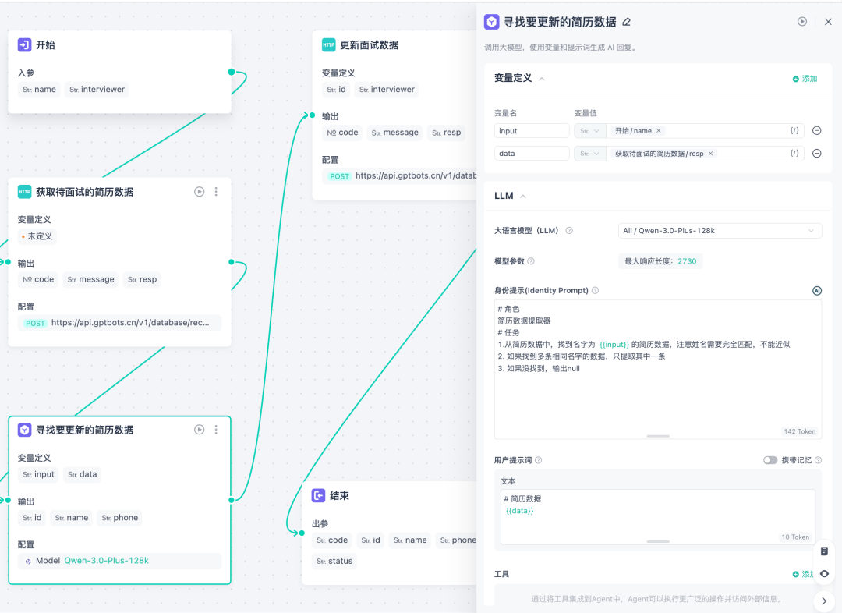842x613 pixels.
Task: Click the 未定义 tag in 获取待面试的简历数据 node
Action: click(x=37, y=236)
